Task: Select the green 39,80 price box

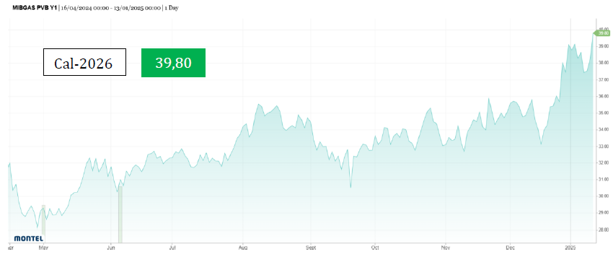Action: pyautogui.click(x=173, y=63)
